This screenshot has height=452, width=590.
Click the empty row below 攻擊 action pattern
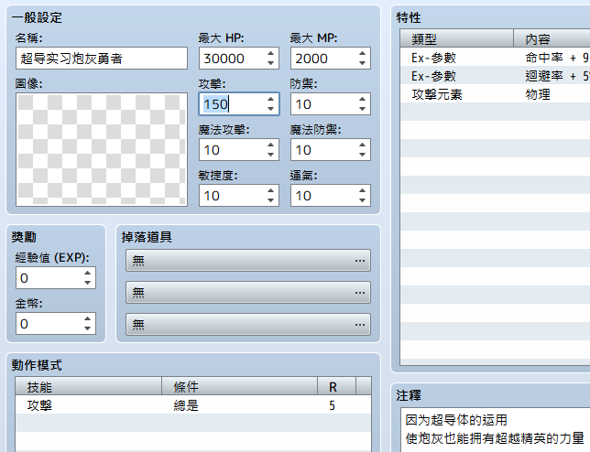[193, 423]
